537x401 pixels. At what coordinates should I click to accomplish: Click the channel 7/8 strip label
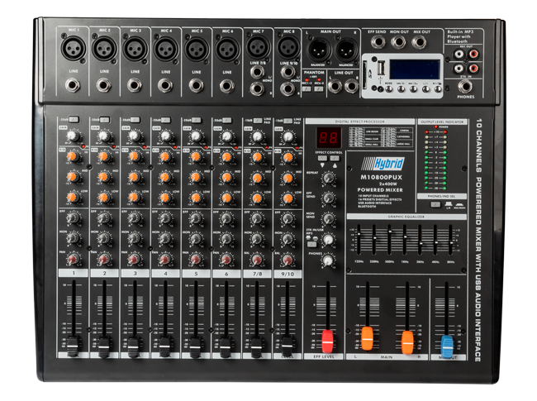tap(256, 273)
